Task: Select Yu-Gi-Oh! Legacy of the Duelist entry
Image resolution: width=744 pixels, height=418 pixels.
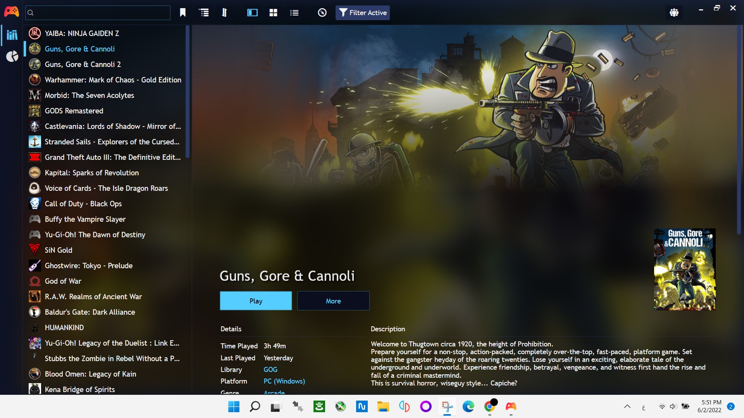Action: [x=105, y=343]
